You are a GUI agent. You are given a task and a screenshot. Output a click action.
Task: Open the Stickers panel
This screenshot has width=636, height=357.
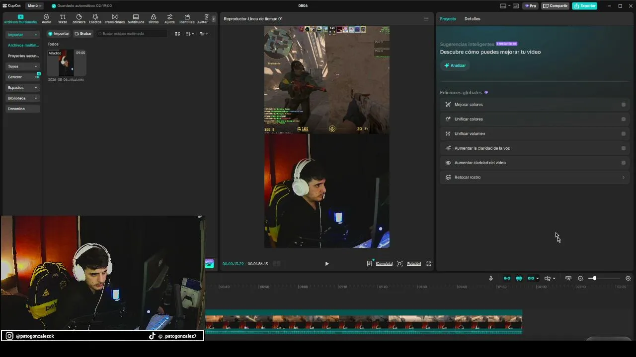[79, 19]
